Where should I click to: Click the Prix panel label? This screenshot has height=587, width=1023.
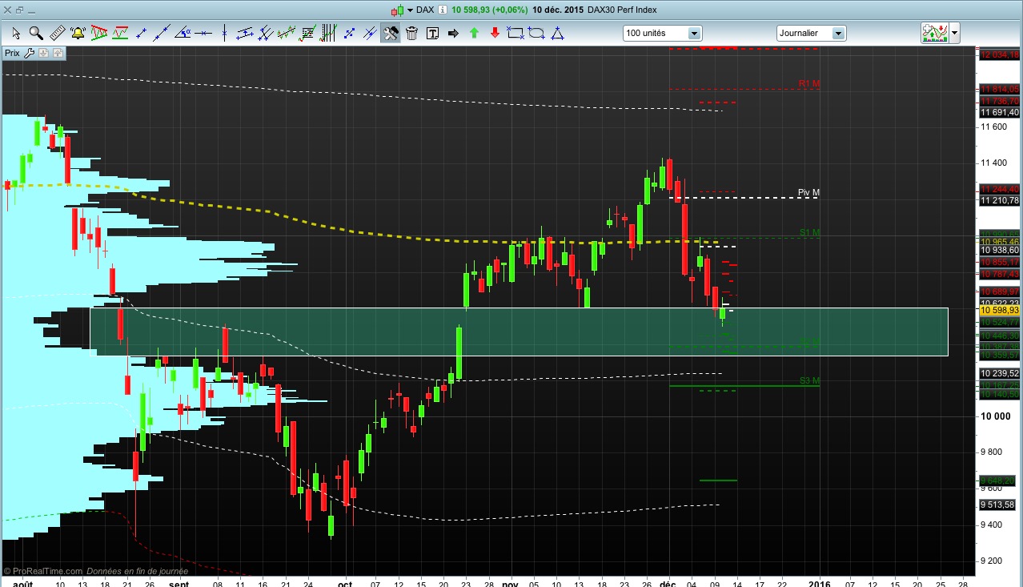(12, 53)
